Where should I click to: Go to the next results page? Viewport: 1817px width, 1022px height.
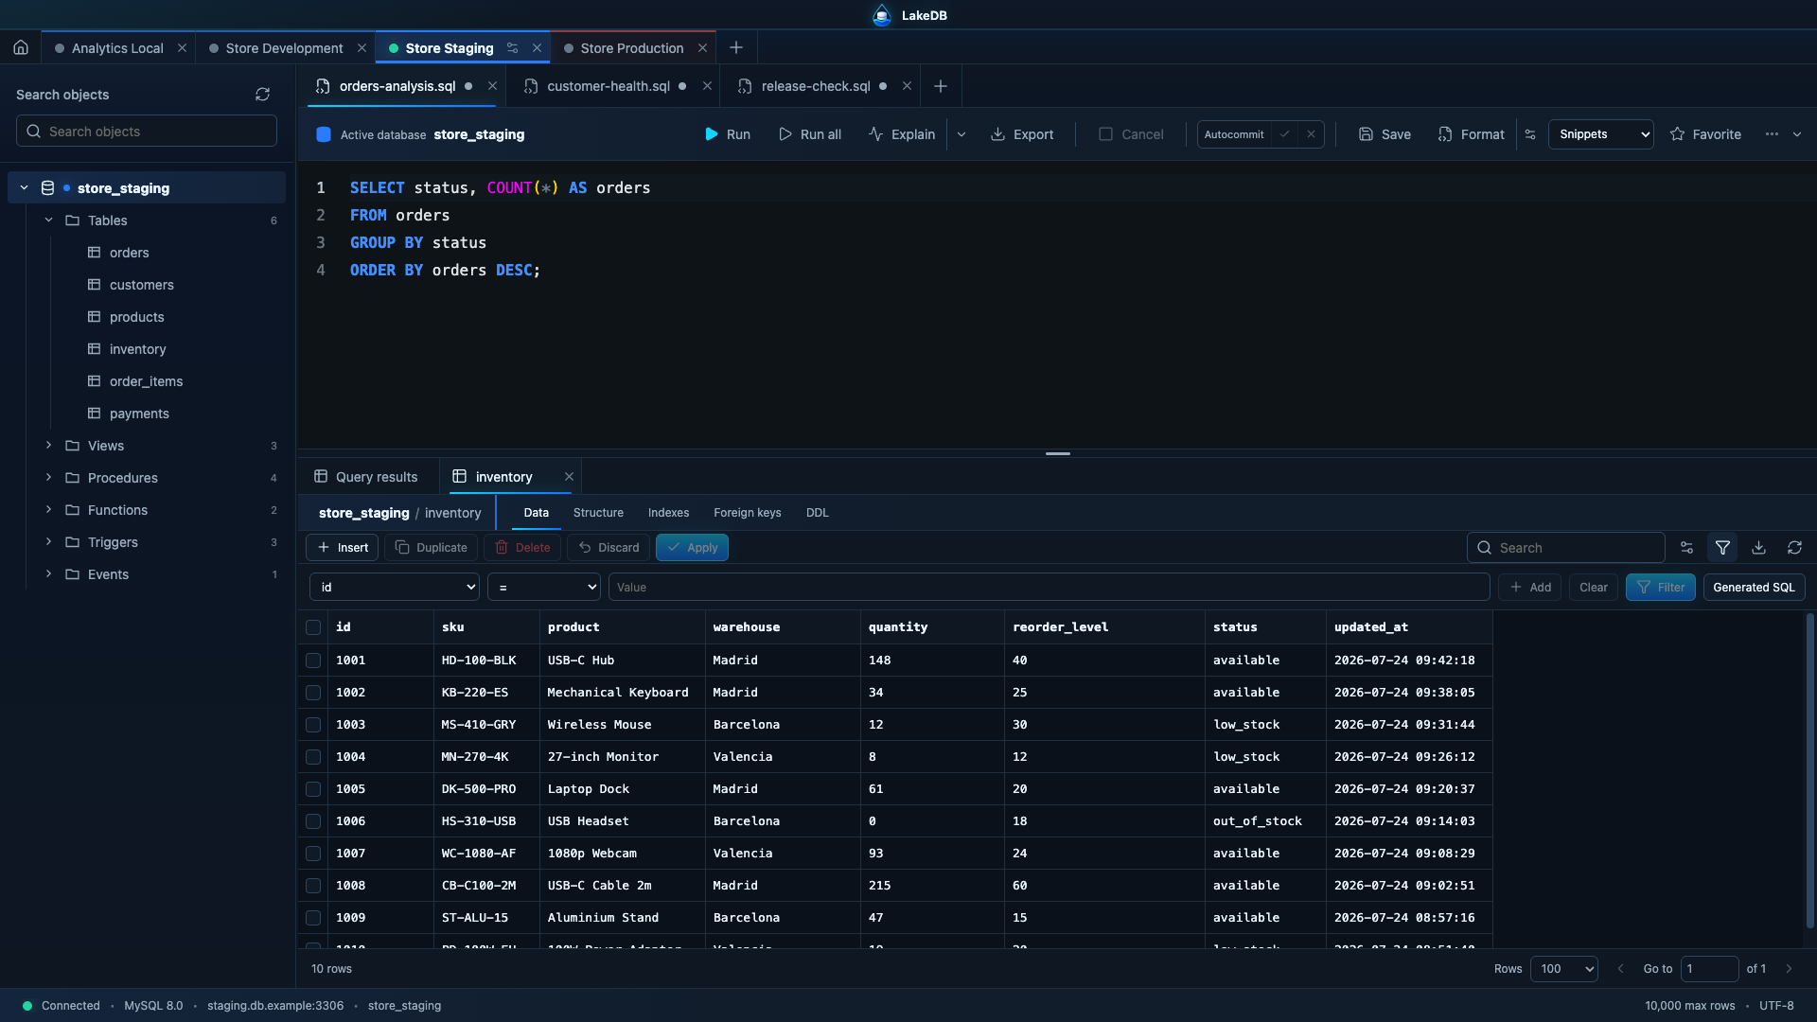pos(1789,969)
